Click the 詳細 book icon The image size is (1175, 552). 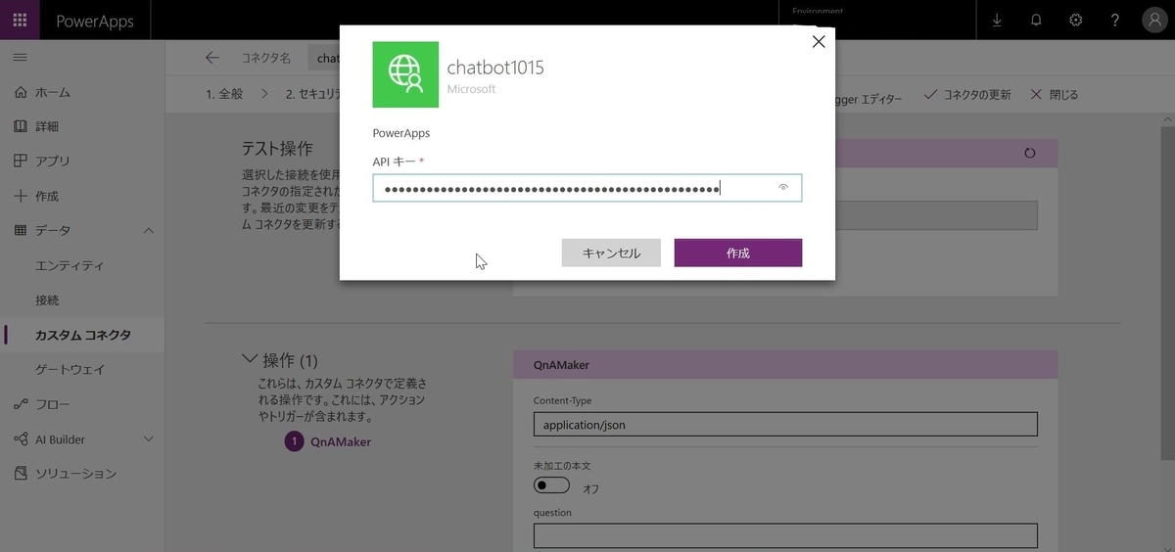(21, 126)
